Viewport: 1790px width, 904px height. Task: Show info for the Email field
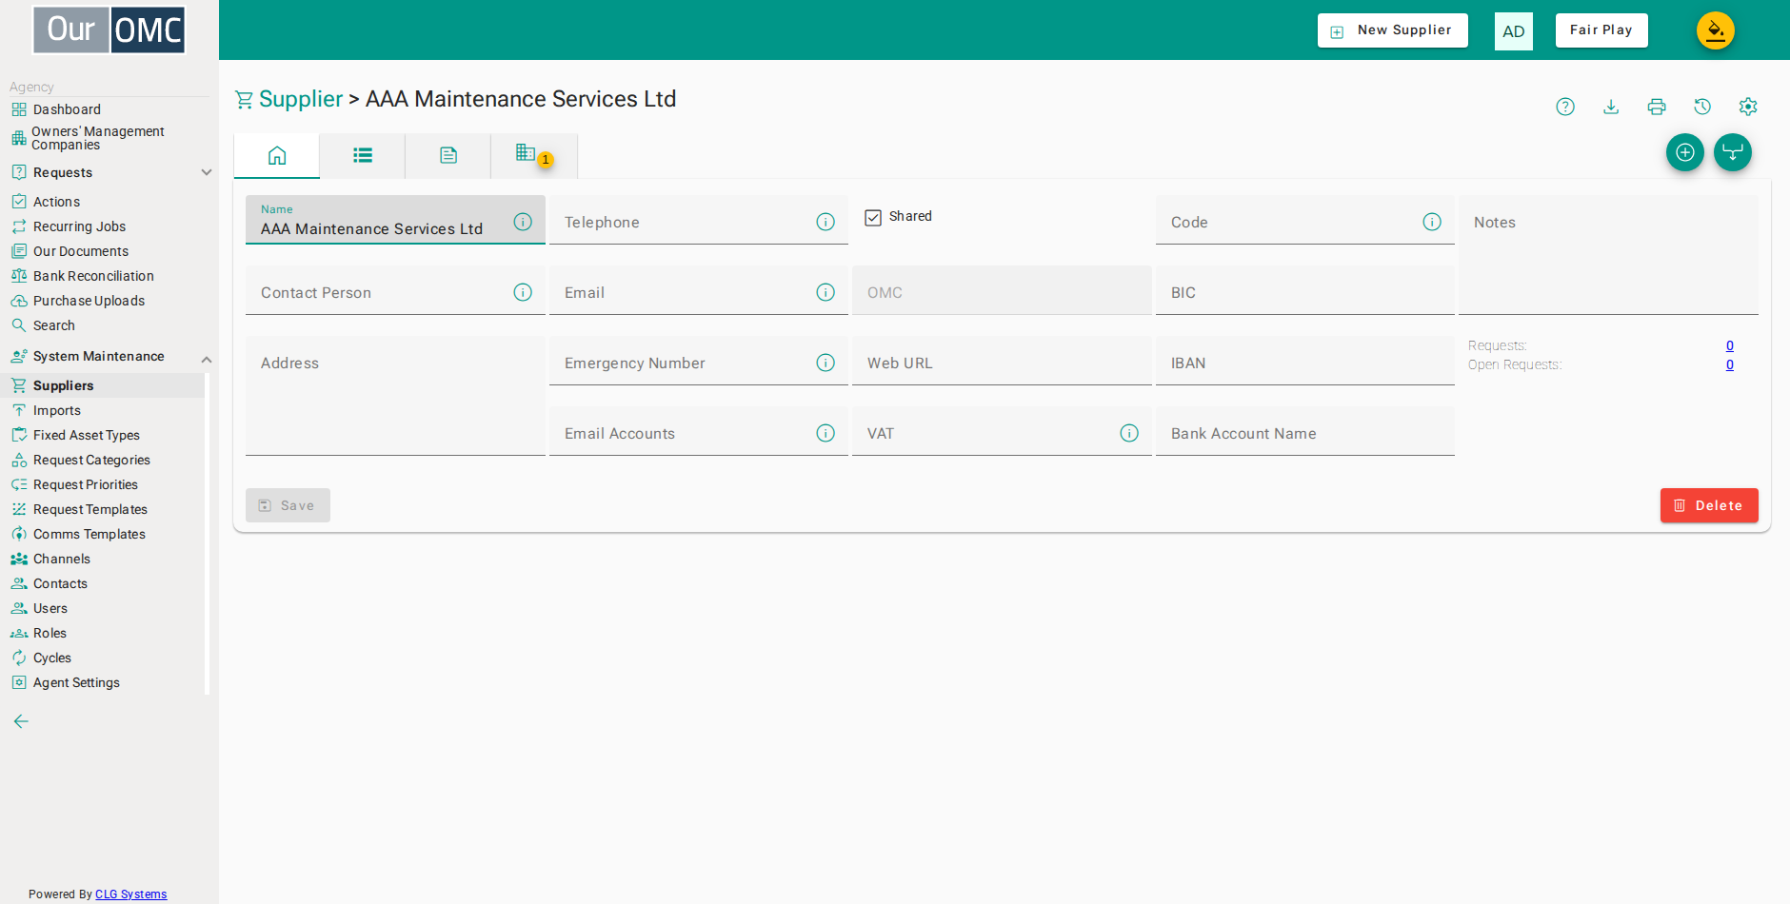pos(825,292)
